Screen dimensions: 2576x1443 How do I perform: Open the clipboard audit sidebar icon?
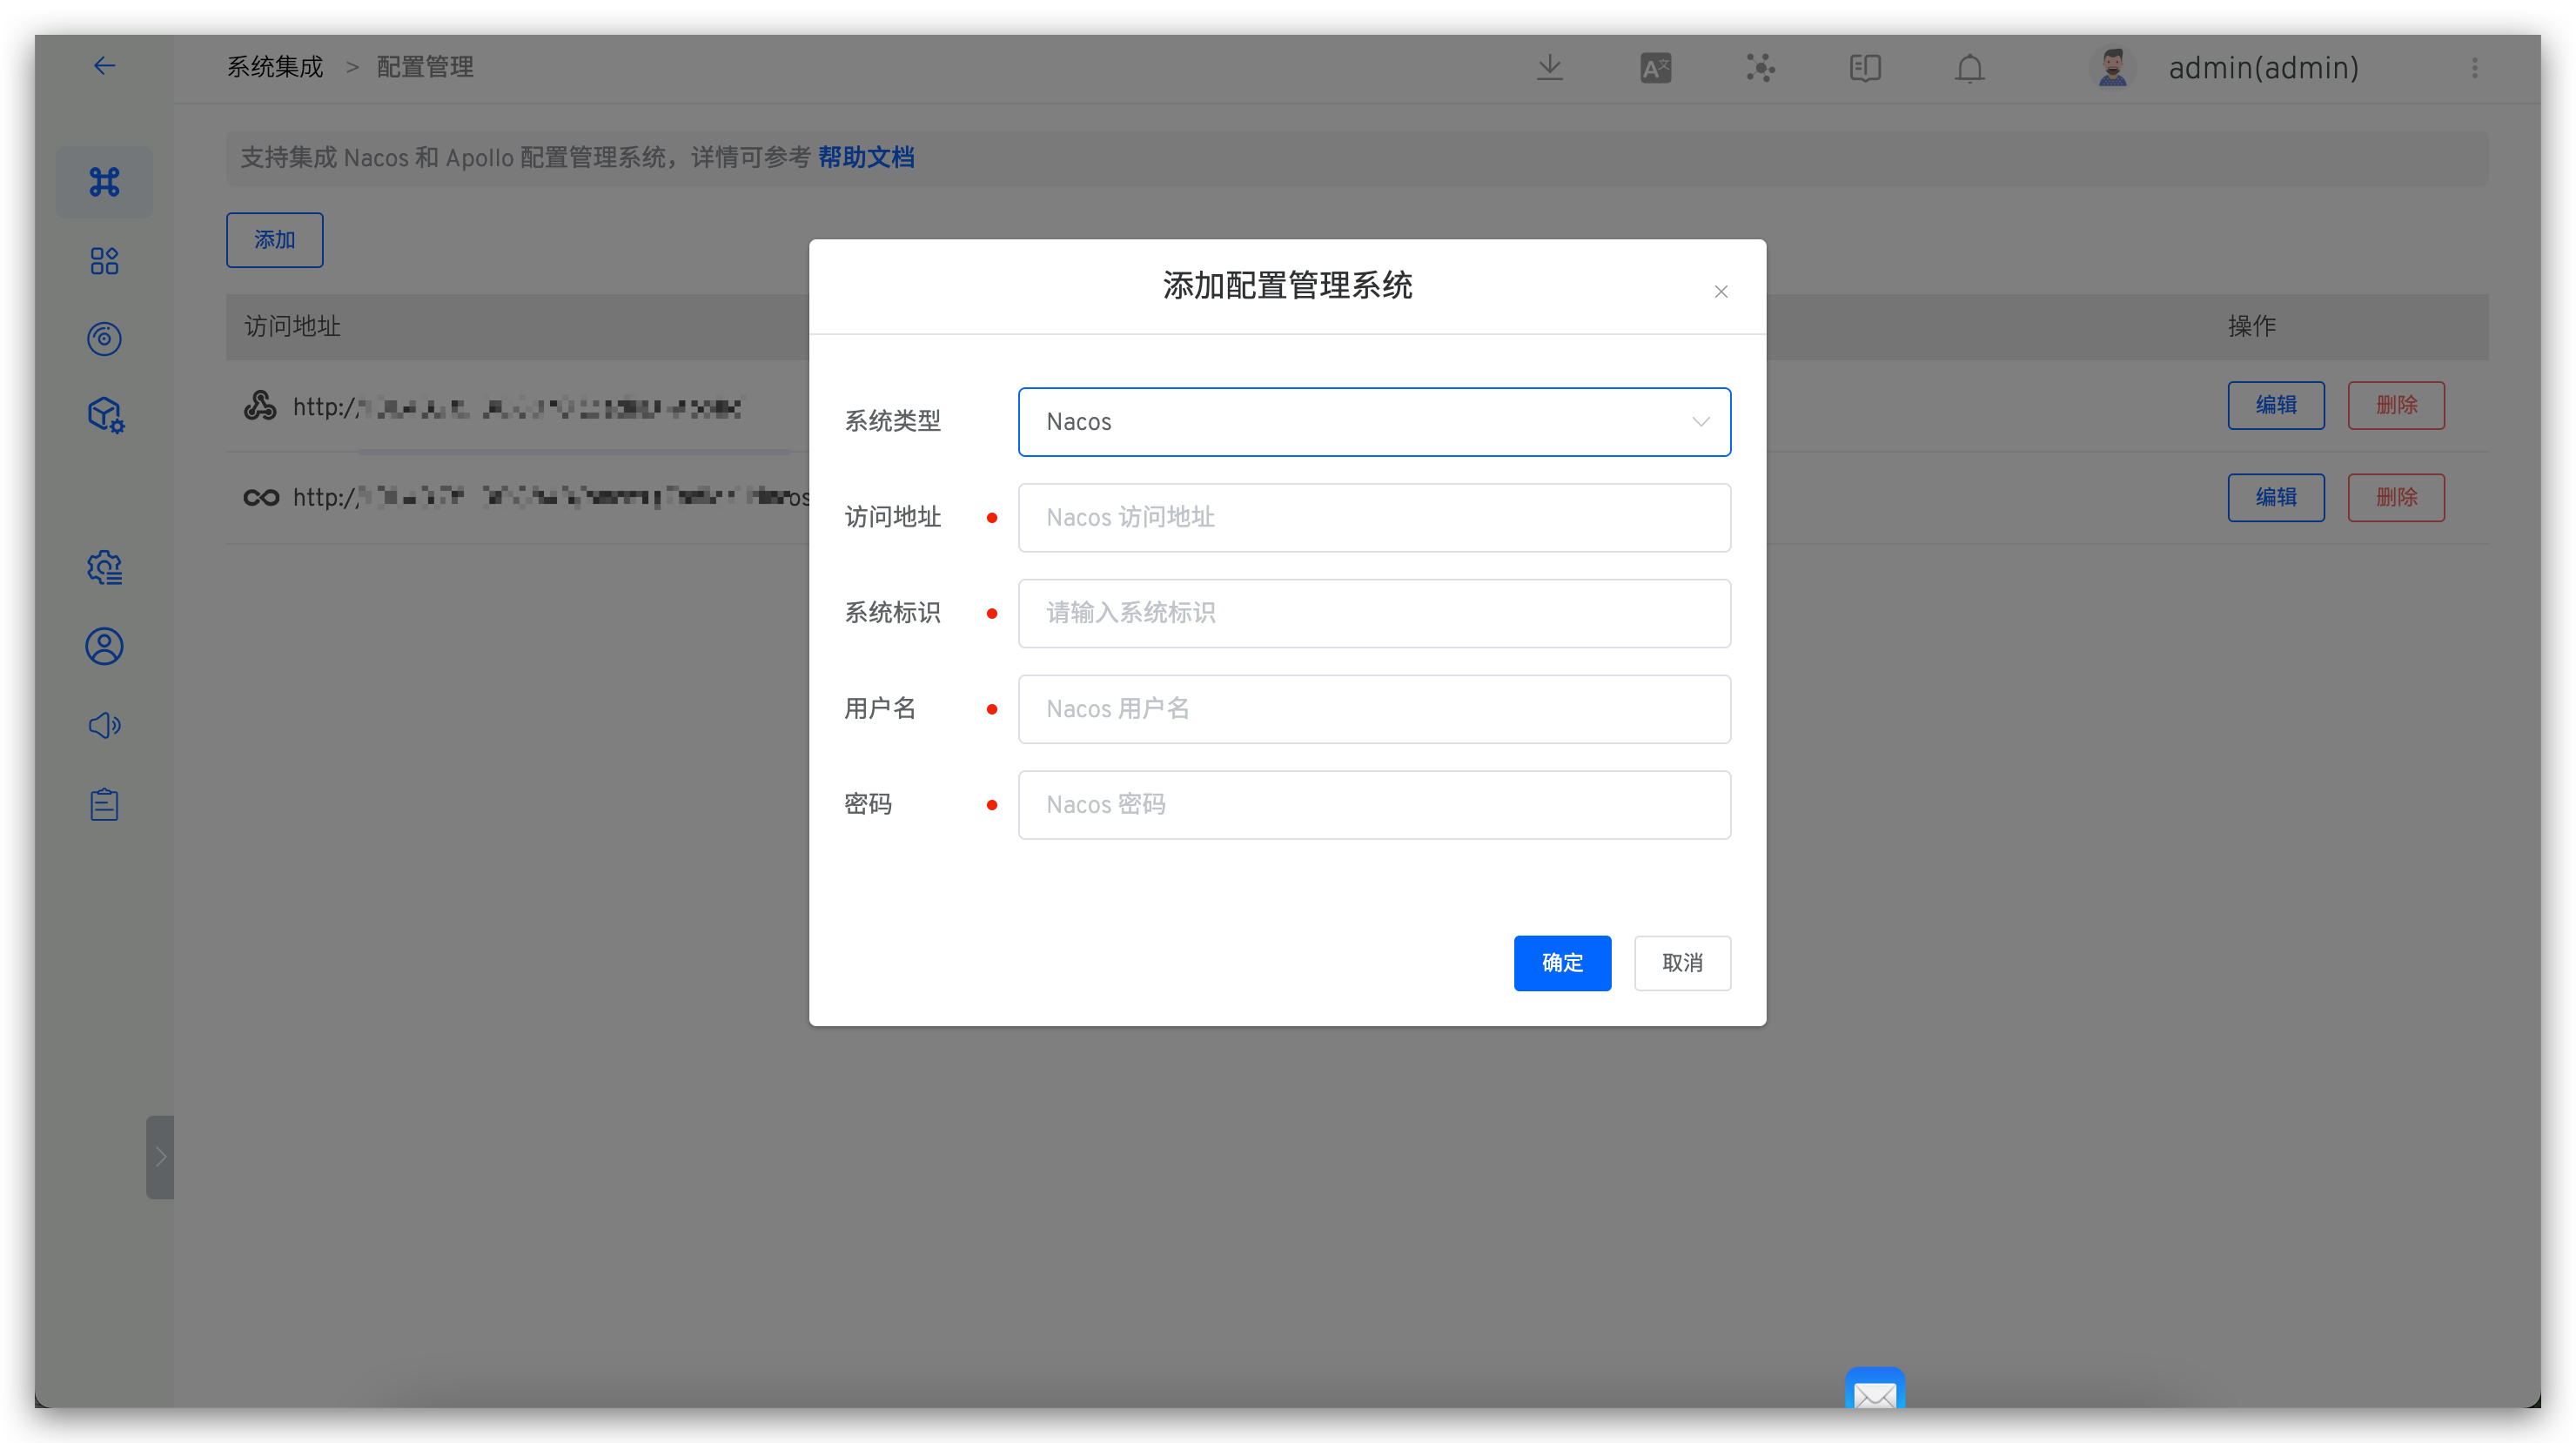[x=104, y=803]
